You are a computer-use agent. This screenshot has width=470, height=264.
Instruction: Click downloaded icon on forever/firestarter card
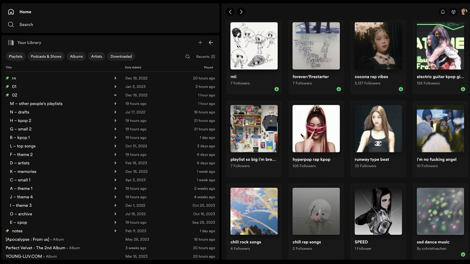339,89
